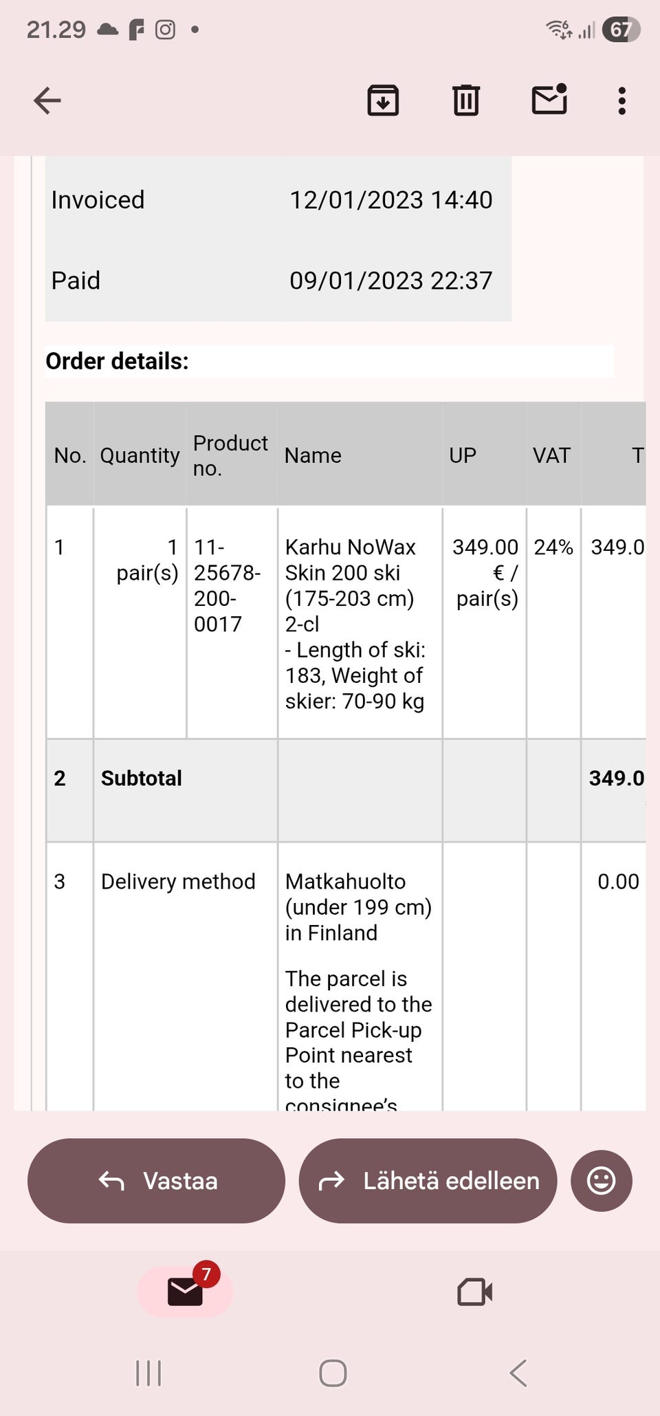Add an emoji reaction

point(601,1181)
